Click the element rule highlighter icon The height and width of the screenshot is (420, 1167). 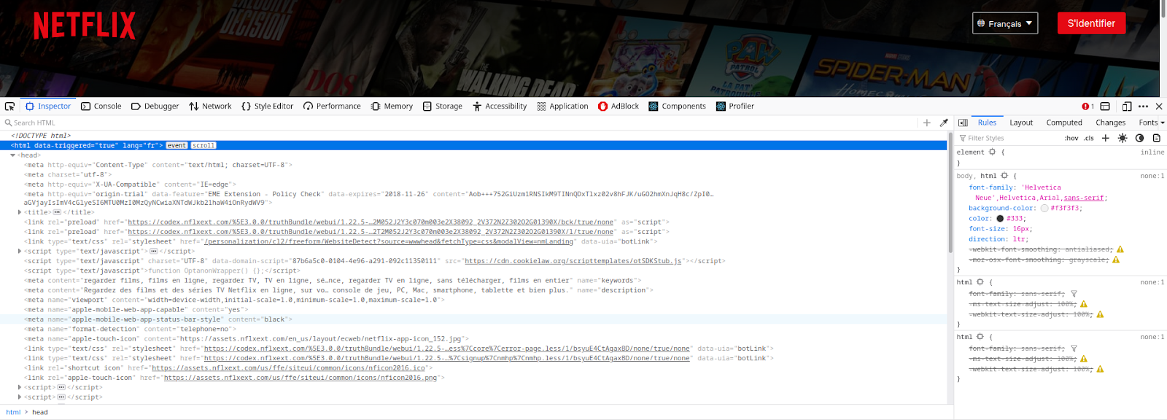(992, 152)
